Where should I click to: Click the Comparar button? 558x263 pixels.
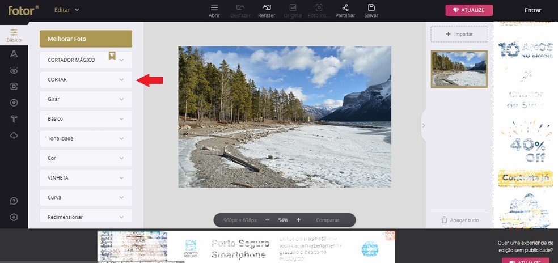[327, 220]
